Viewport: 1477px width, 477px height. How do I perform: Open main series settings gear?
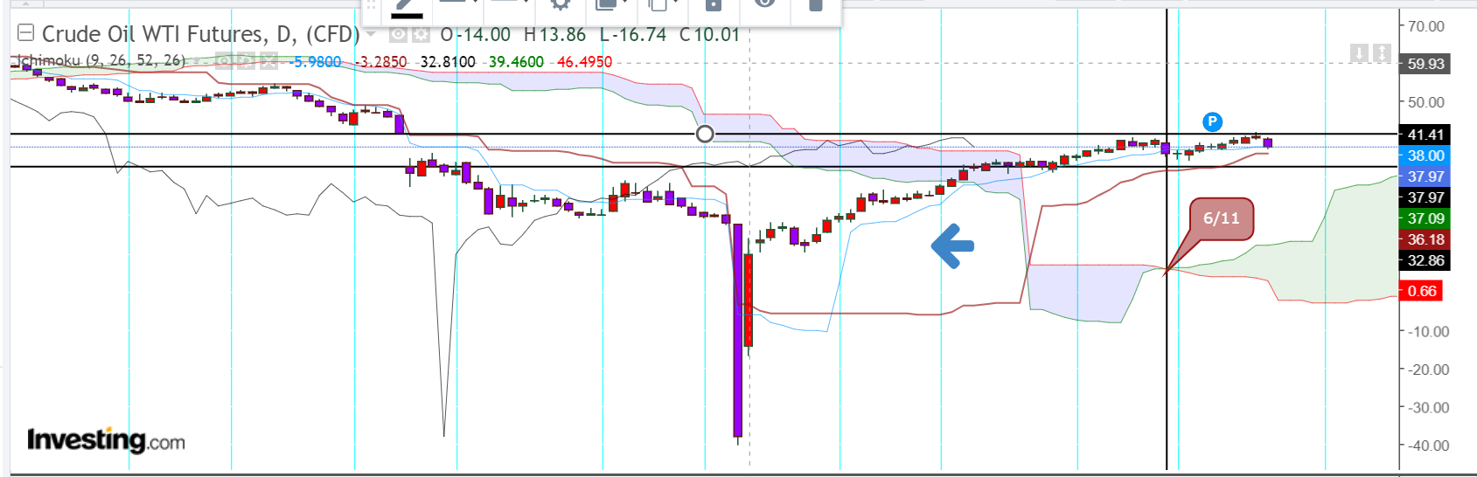pyautogui.click(x=421, y=34)
